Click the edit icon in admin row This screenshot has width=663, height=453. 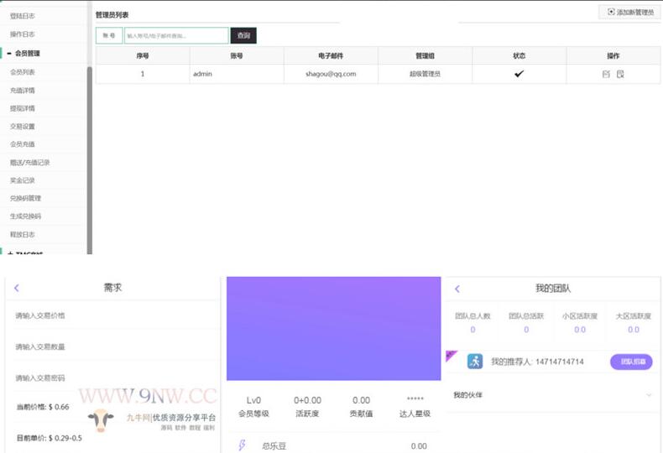pyautogui.click(x=606, y=74)
